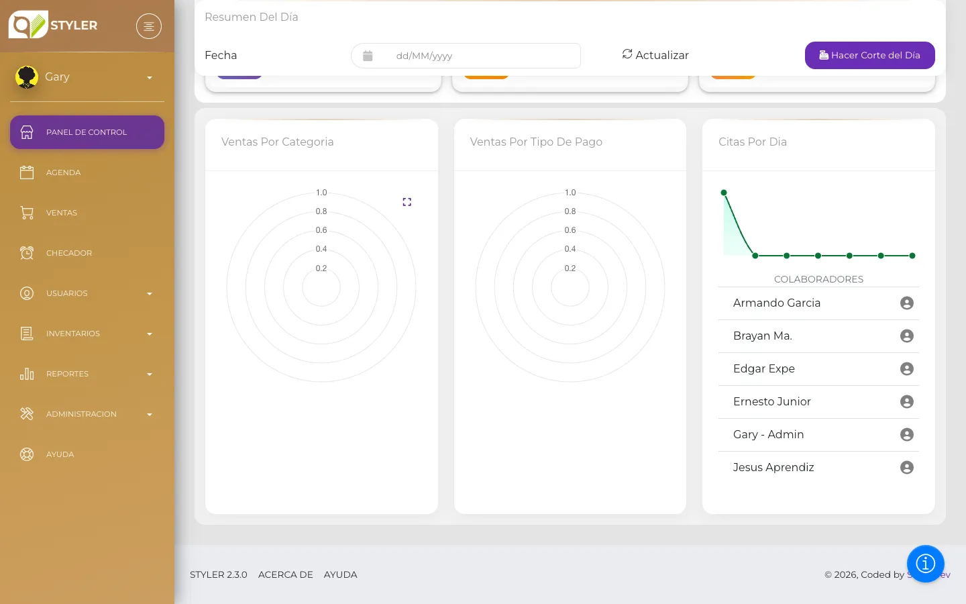Click the Usuarios user circle icon

(27, 293)
